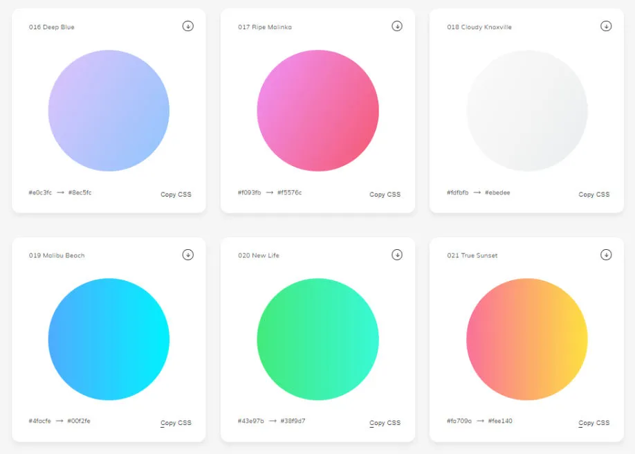The height and width of the screenshot is (454, 635).
Task: Download the 016 Deep Blue gradient
Action: click(188, 26)
